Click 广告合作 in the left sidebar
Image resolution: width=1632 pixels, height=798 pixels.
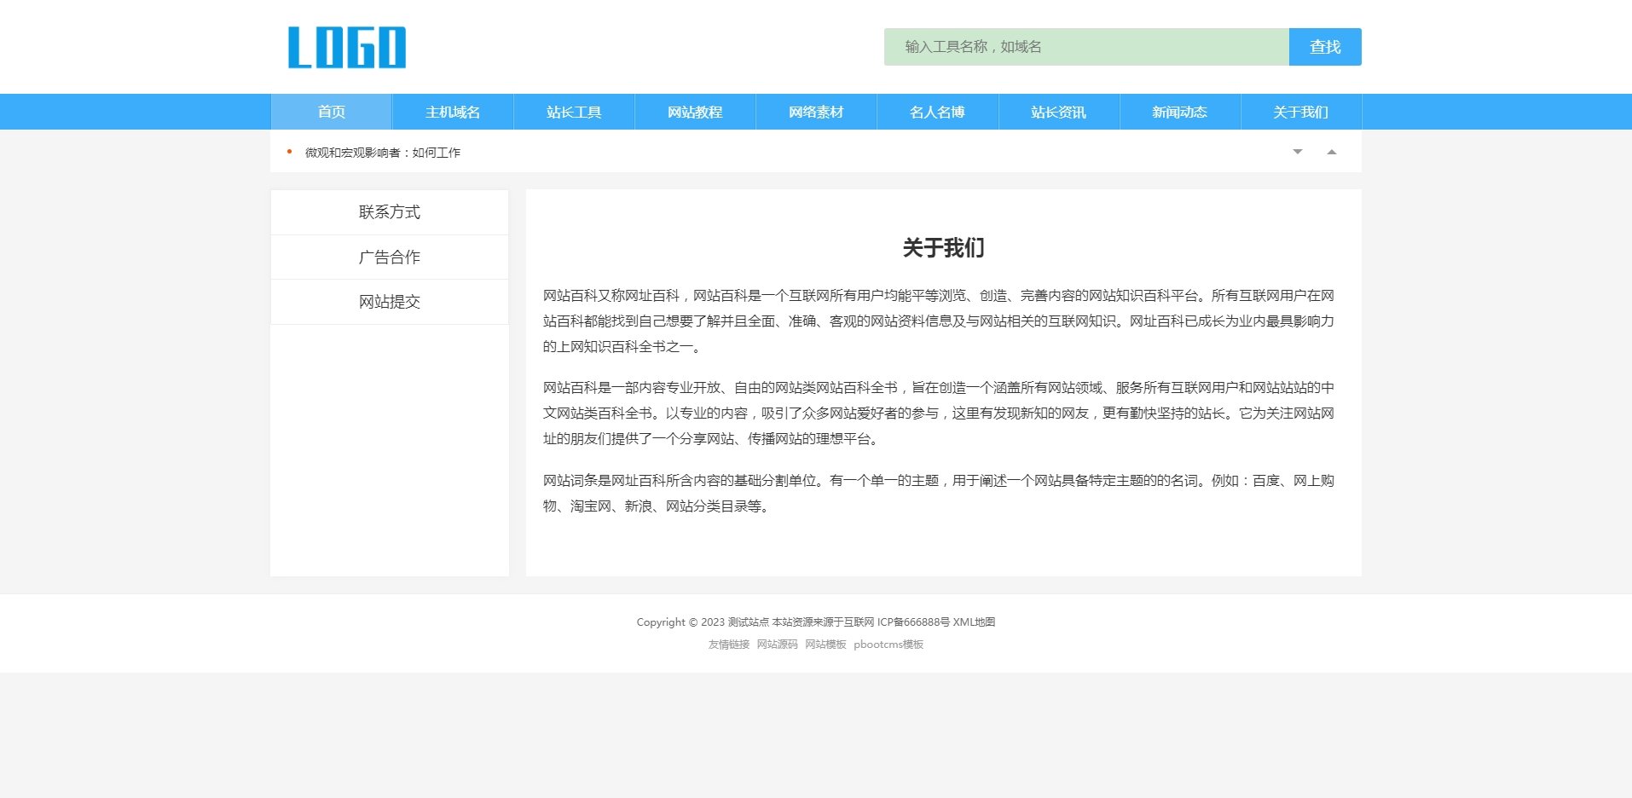[389, 257]
